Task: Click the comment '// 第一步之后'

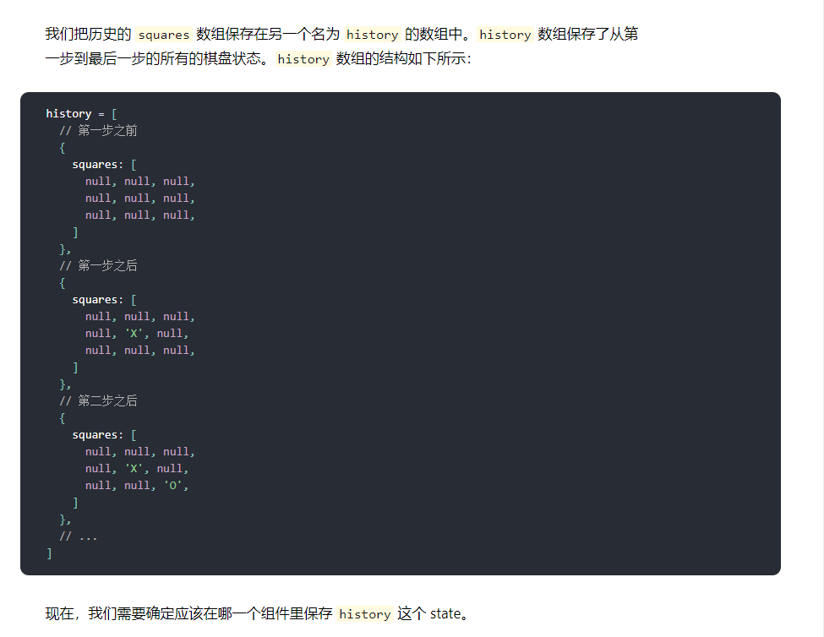Action: pos(97,265)
